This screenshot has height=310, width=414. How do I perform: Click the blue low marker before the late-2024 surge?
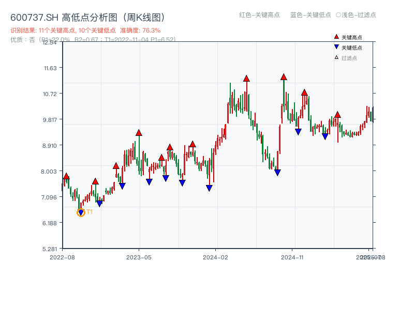277,173
